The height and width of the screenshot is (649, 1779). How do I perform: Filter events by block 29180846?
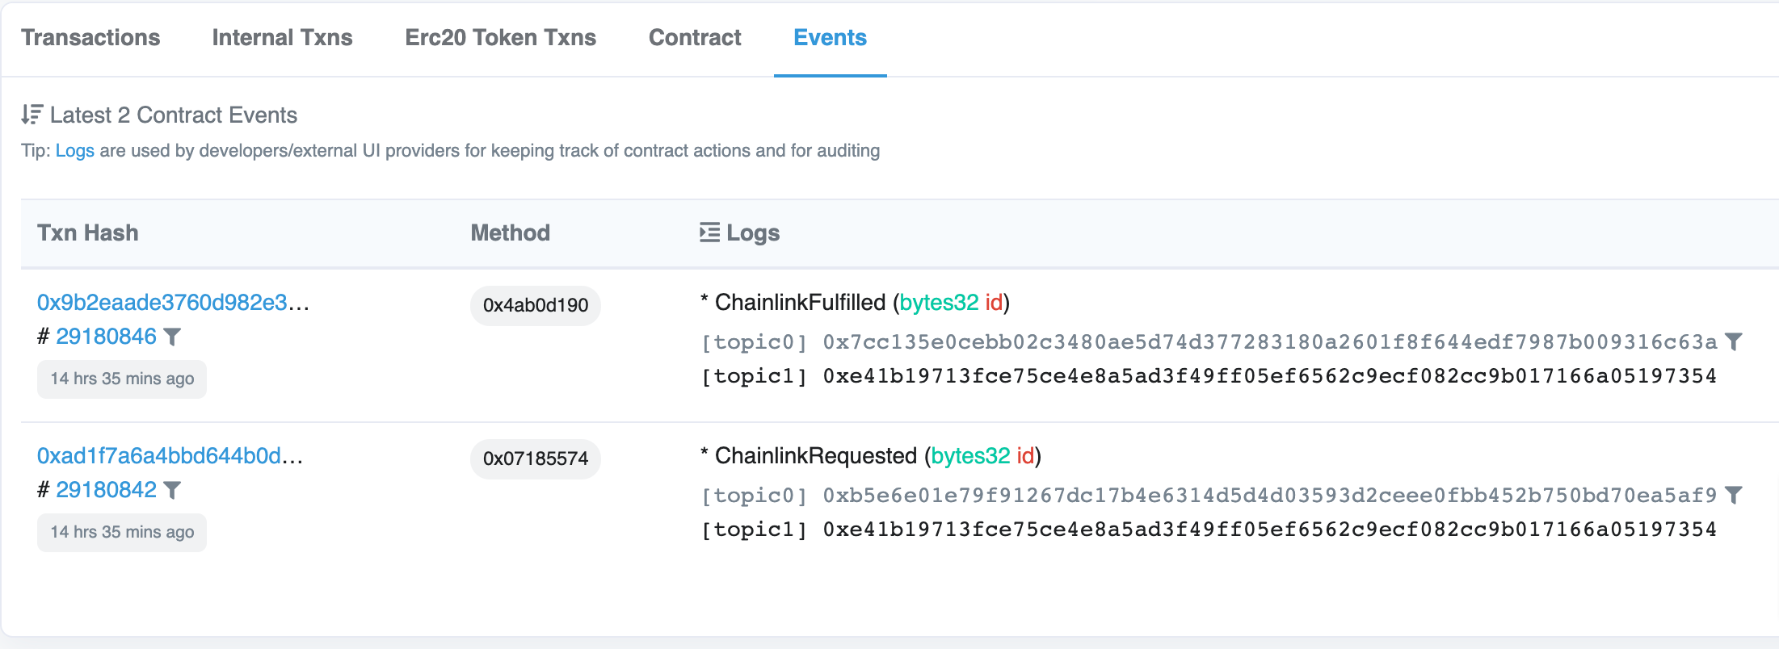point(172,337)
